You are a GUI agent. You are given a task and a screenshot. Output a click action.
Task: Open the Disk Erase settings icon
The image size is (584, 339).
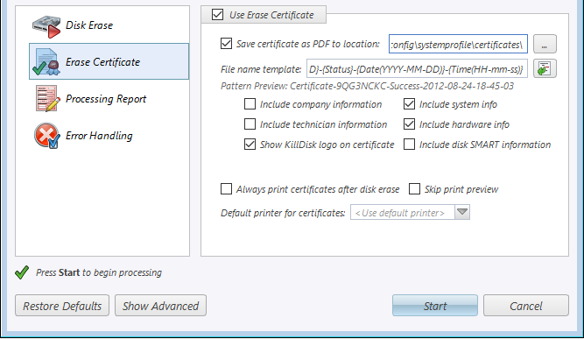46,26
